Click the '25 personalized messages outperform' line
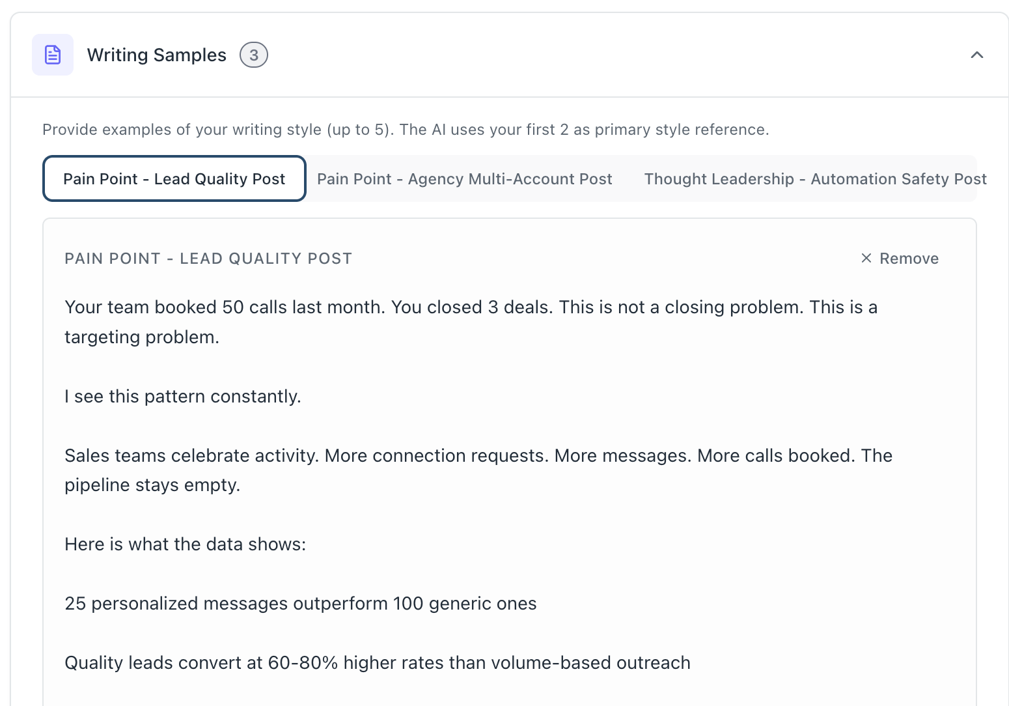Viewport: 1009px width, 706px height. 301,604
